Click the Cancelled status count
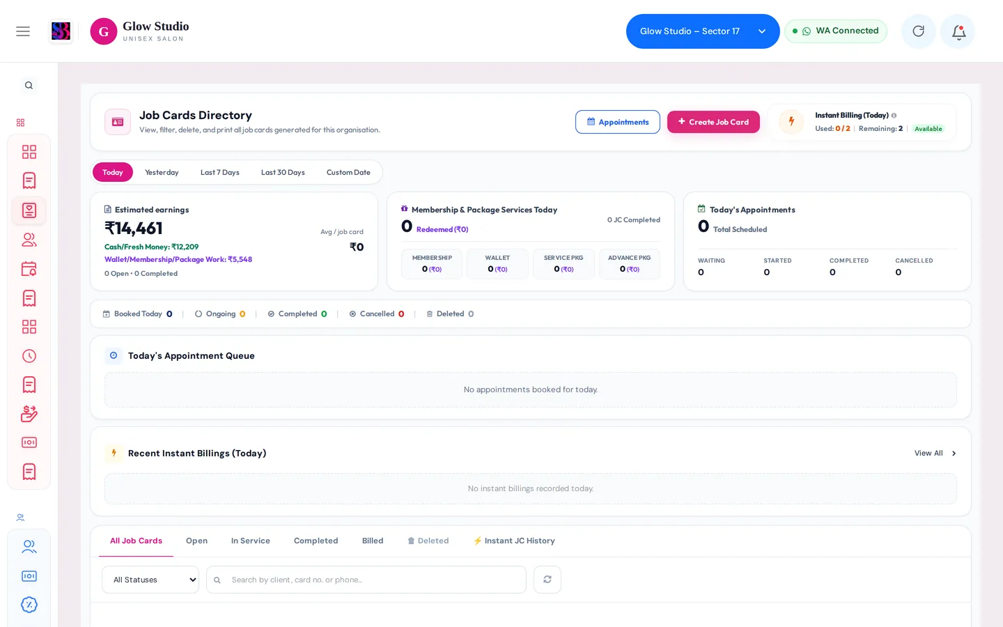The image size is (1003, 627). (401, 314)
